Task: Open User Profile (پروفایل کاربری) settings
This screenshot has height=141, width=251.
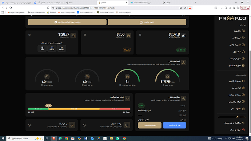Action: point(237,81)
